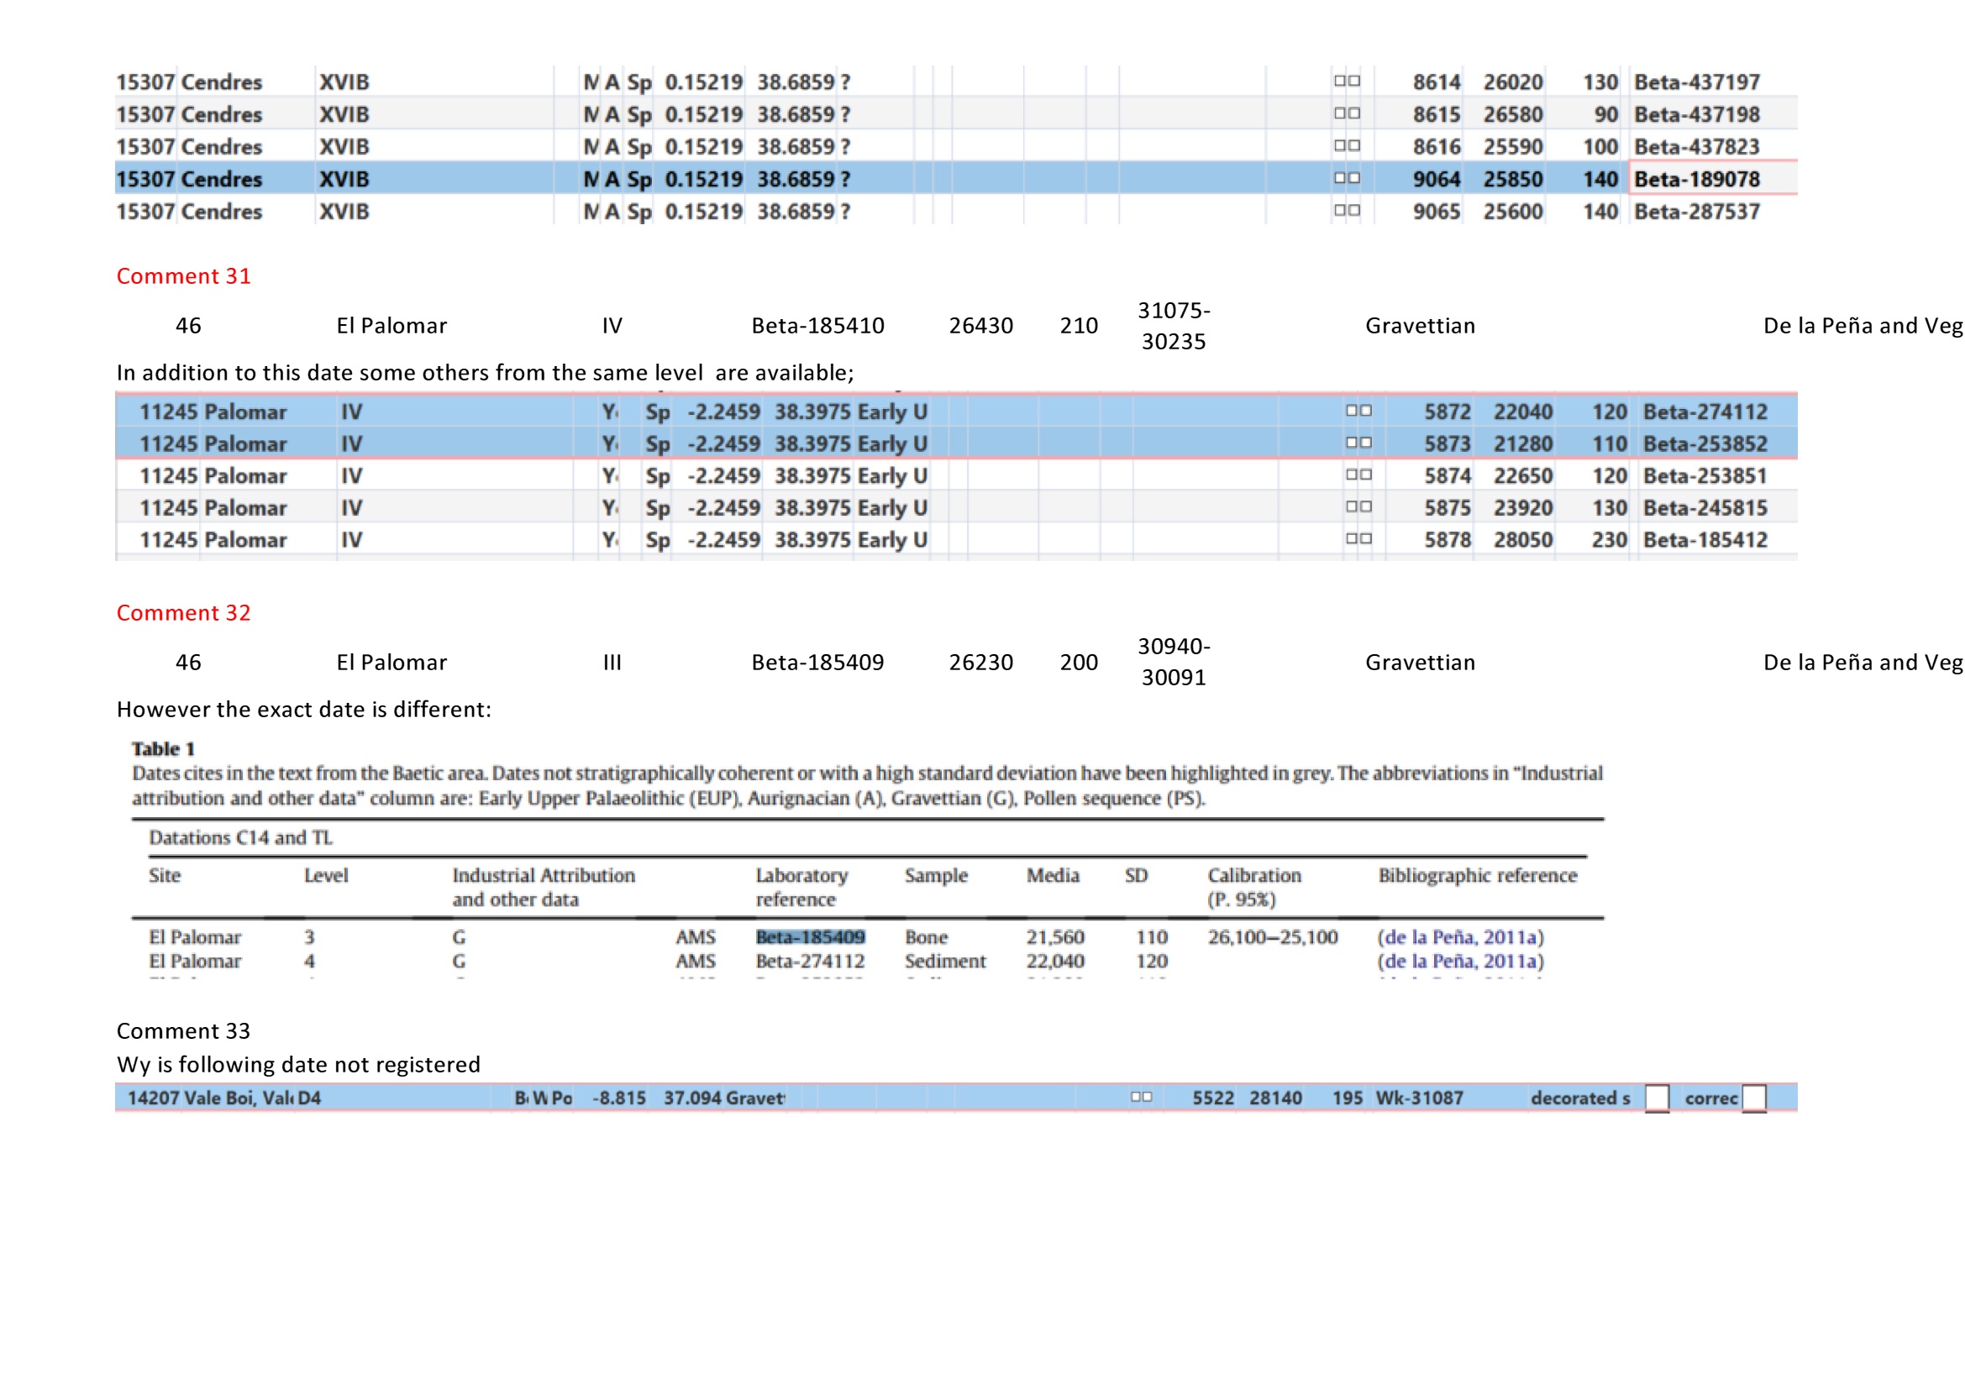Tick the checkbox after 'correc' cell

pyautogui.click(x=1753, y=1098)
